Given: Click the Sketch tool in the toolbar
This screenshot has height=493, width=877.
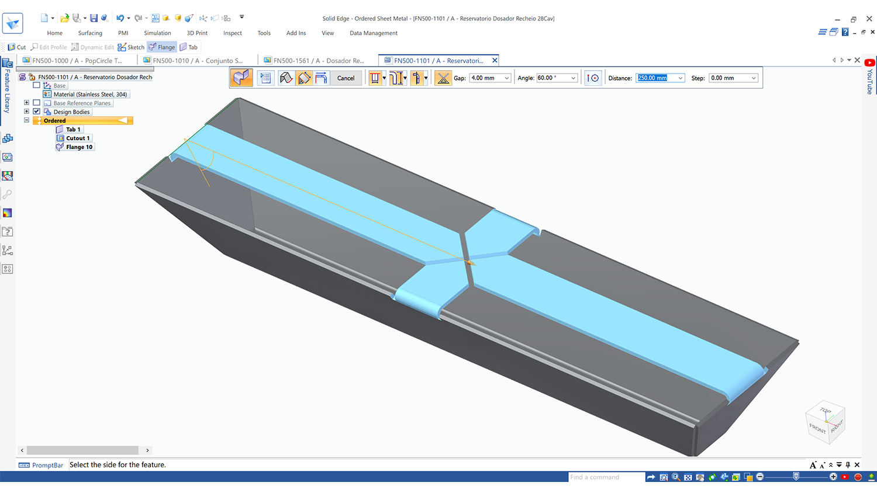Looking at the screenshot, I should [x=130, y=47].
